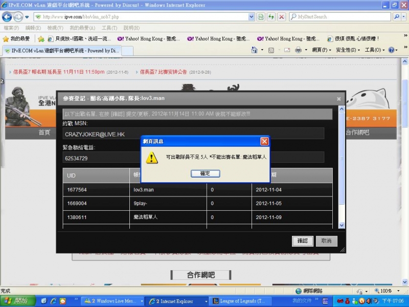This screenshot has width=409, height=307.
Task: Open the 工具(T) menu
Action: [109, 28]
